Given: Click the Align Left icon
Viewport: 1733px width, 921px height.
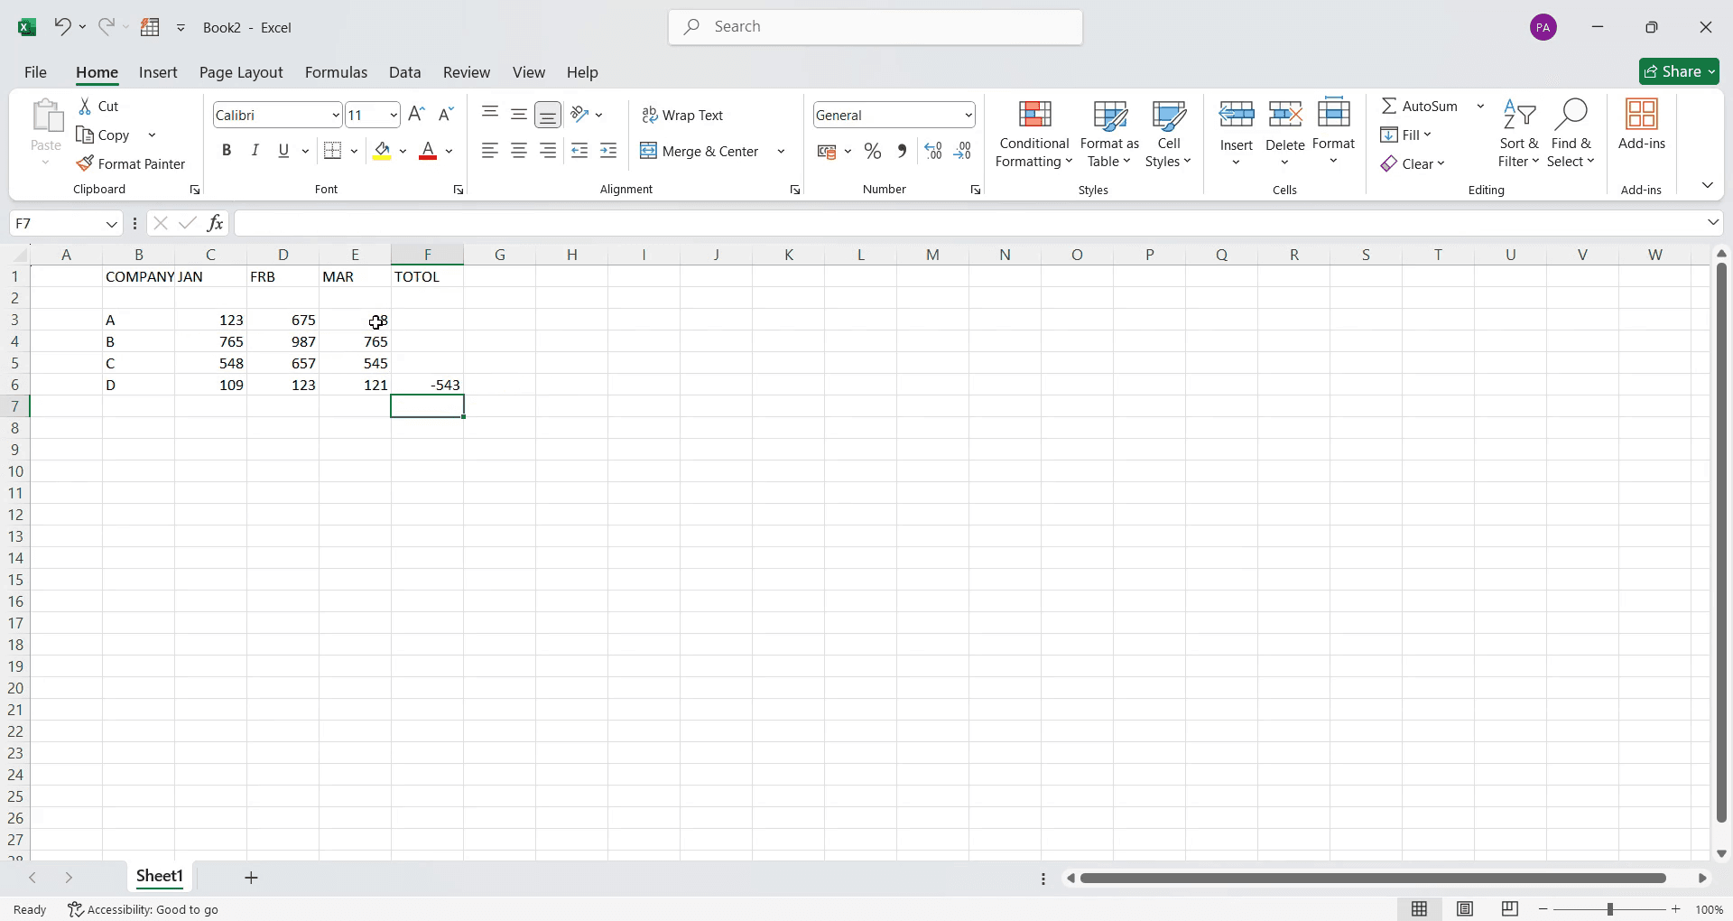Looking at the screenshot, I should [490, 151].
